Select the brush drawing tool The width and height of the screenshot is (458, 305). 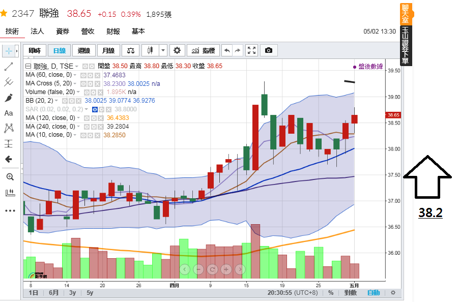[9, 98]
